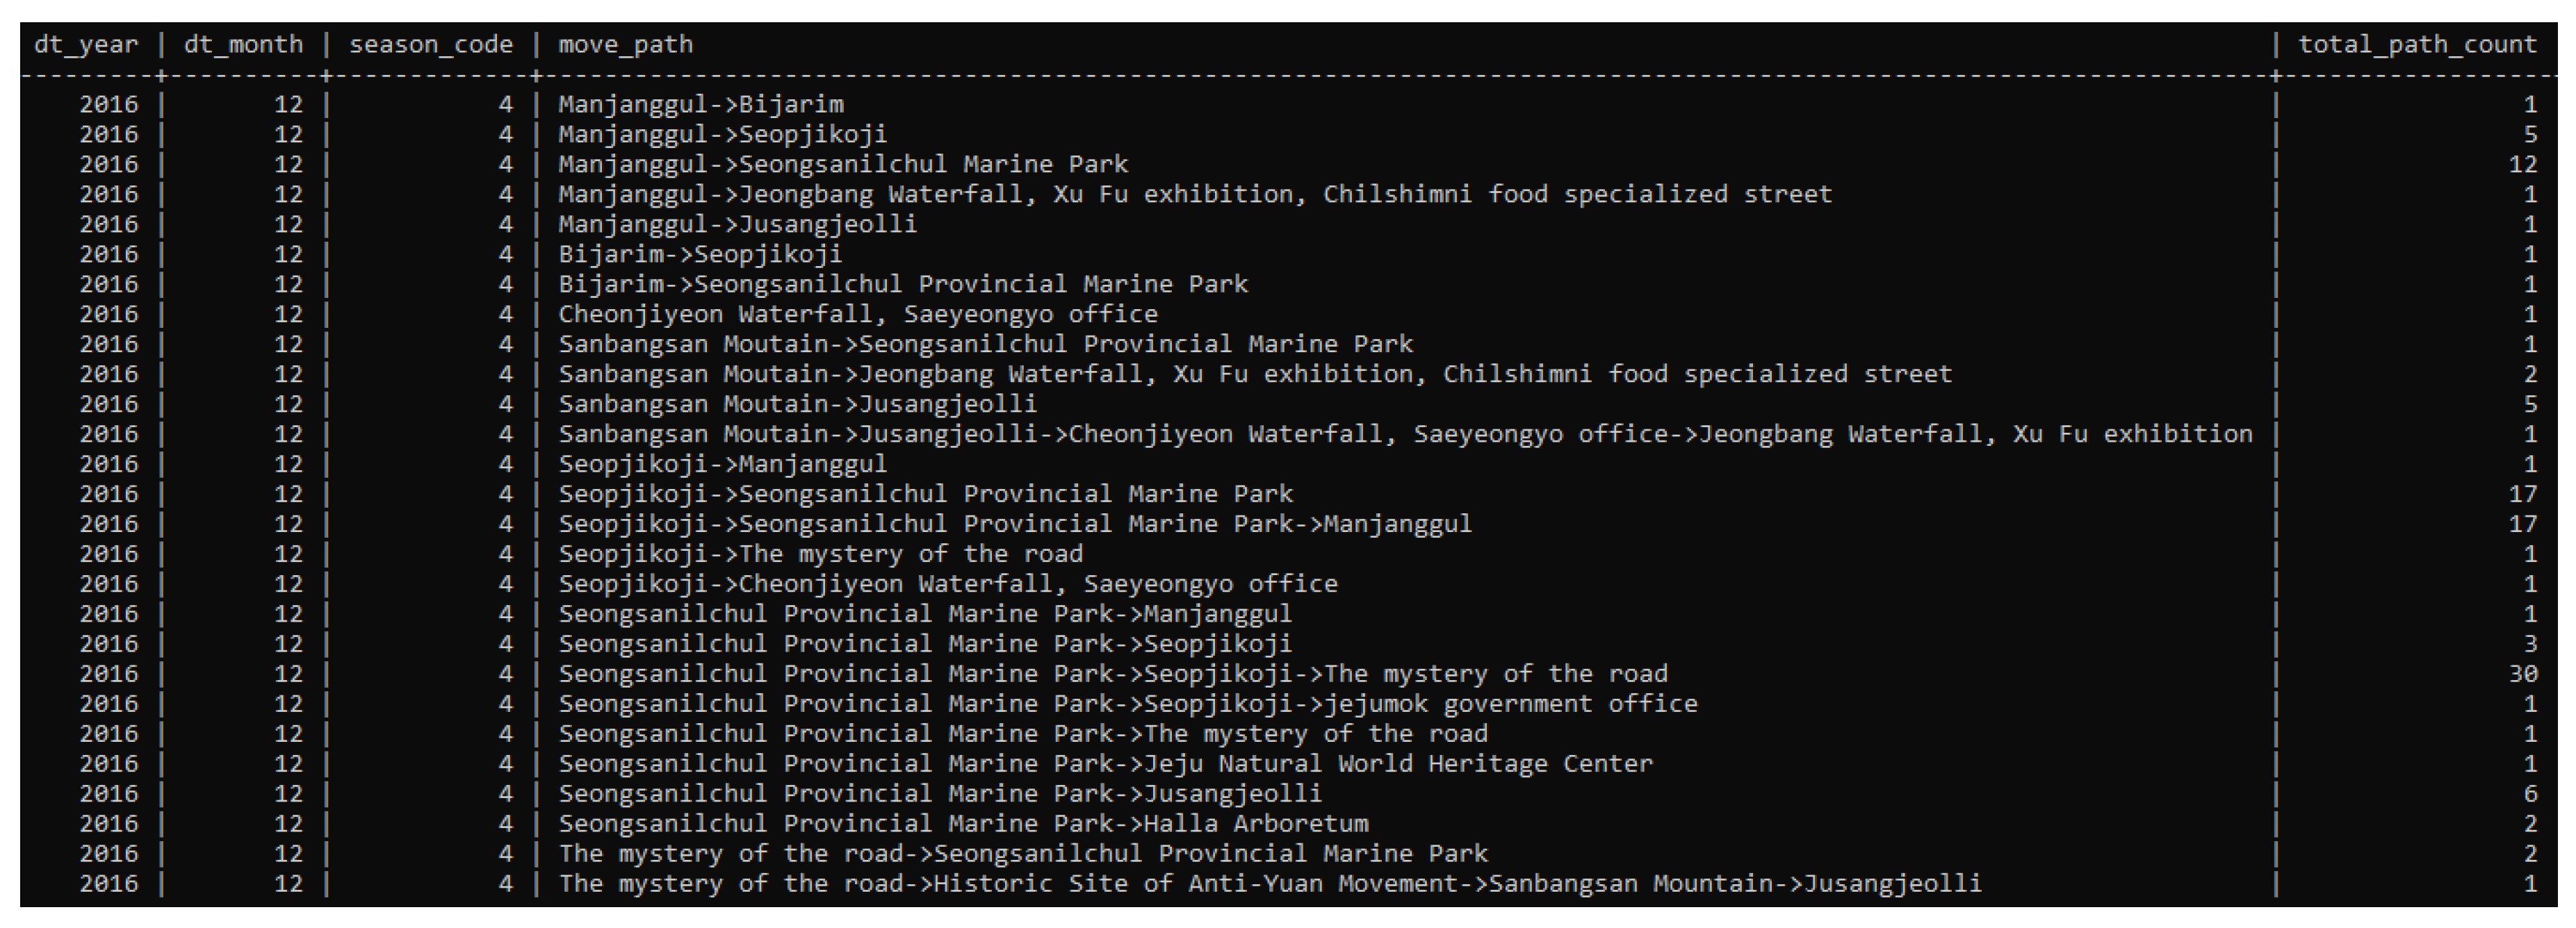Click the dt_year column header
Screen dimensions: 2576x928
tap(86, 45)
